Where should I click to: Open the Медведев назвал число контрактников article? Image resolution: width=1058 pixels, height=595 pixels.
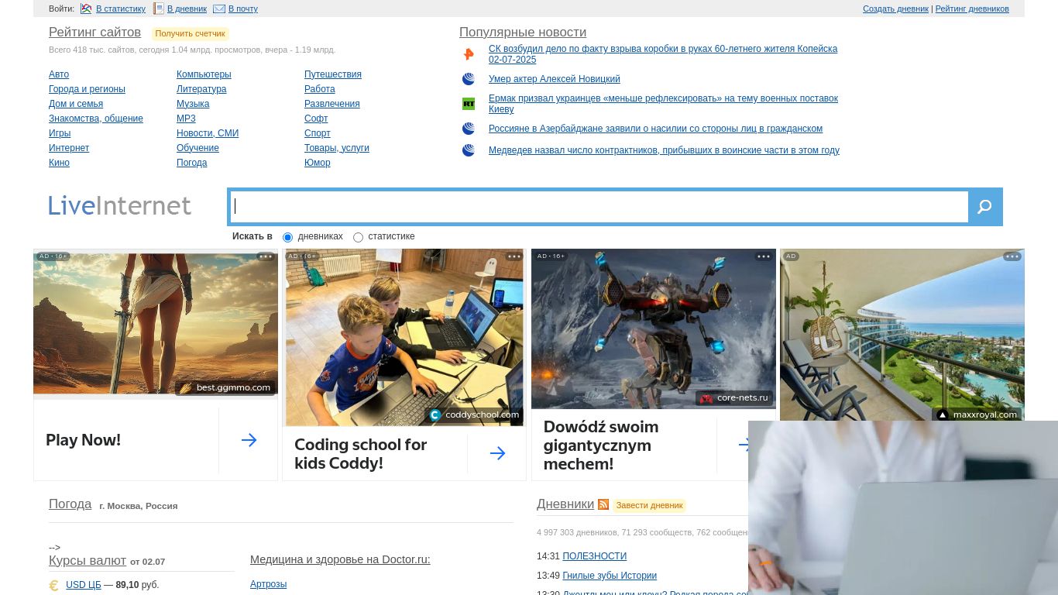pyautogui.click(x=664, y=150)
